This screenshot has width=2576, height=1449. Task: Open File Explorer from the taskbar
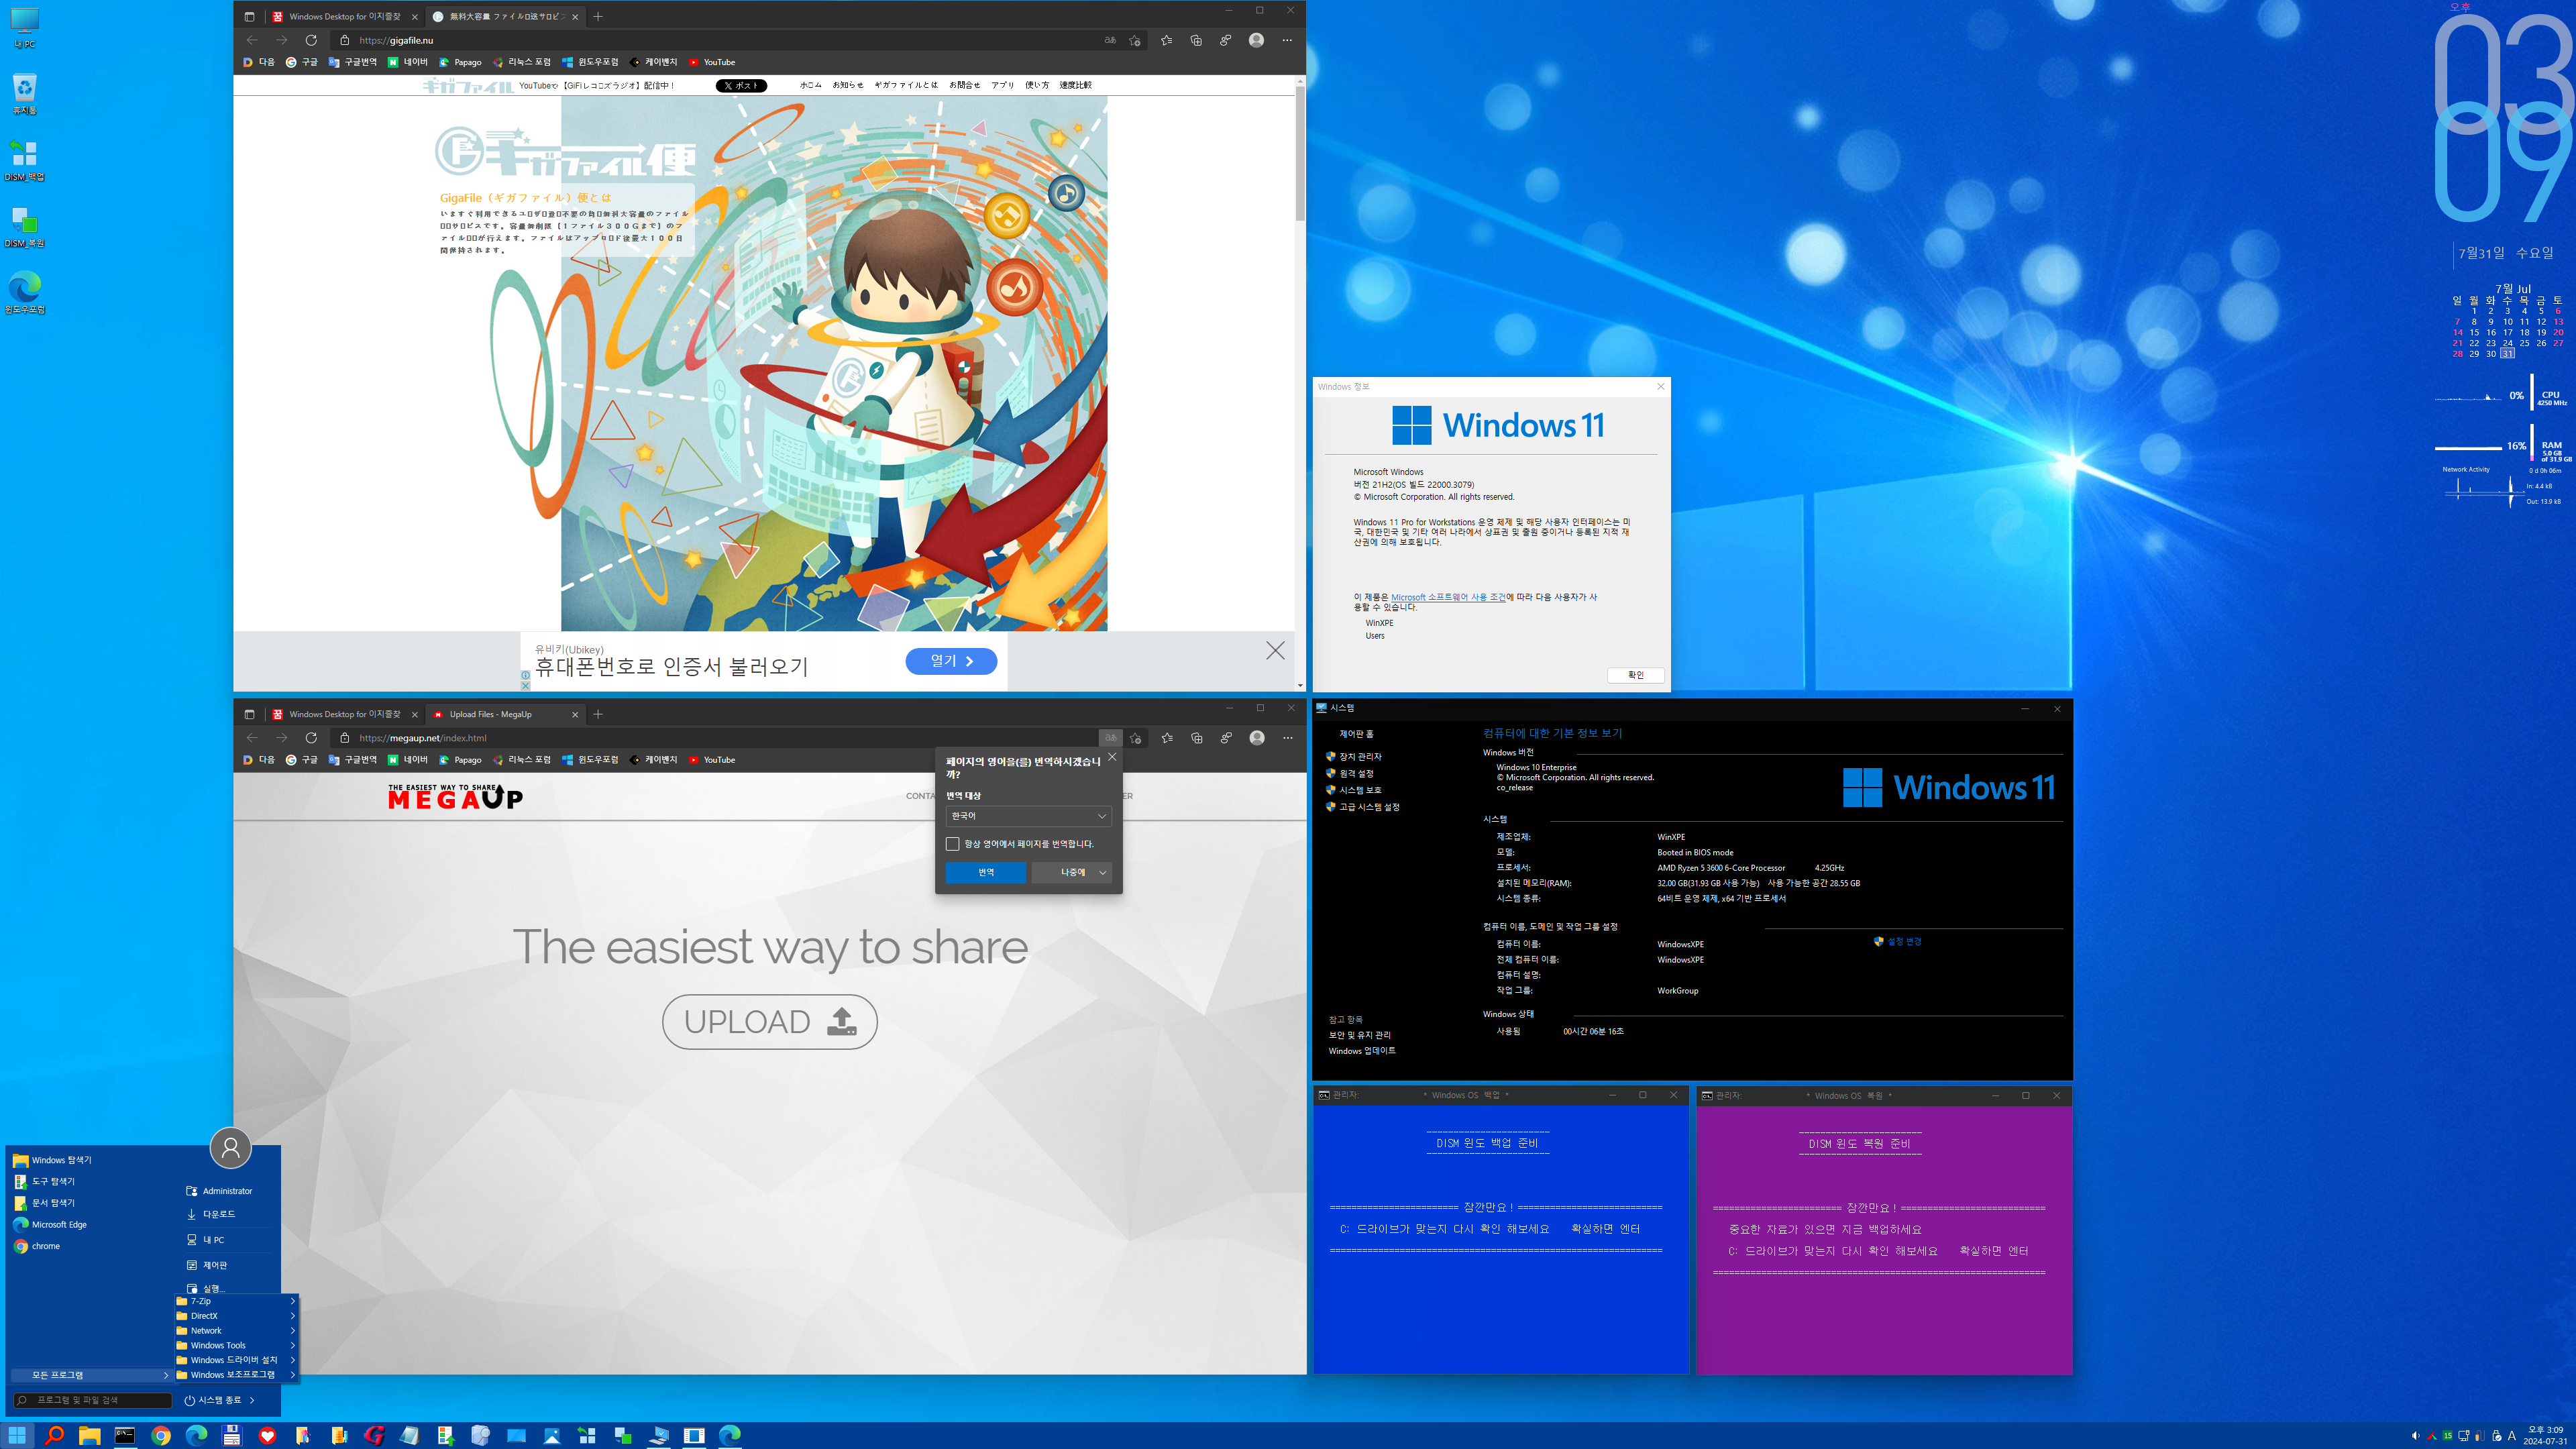pos(89,1435)
